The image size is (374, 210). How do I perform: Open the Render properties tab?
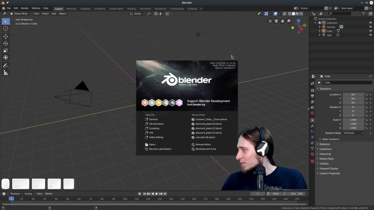[x=312, y=90]
